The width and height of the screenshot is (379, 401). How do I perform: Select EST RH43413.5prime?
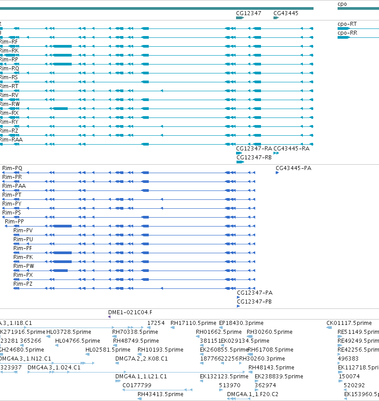click(x=160, y=394)
